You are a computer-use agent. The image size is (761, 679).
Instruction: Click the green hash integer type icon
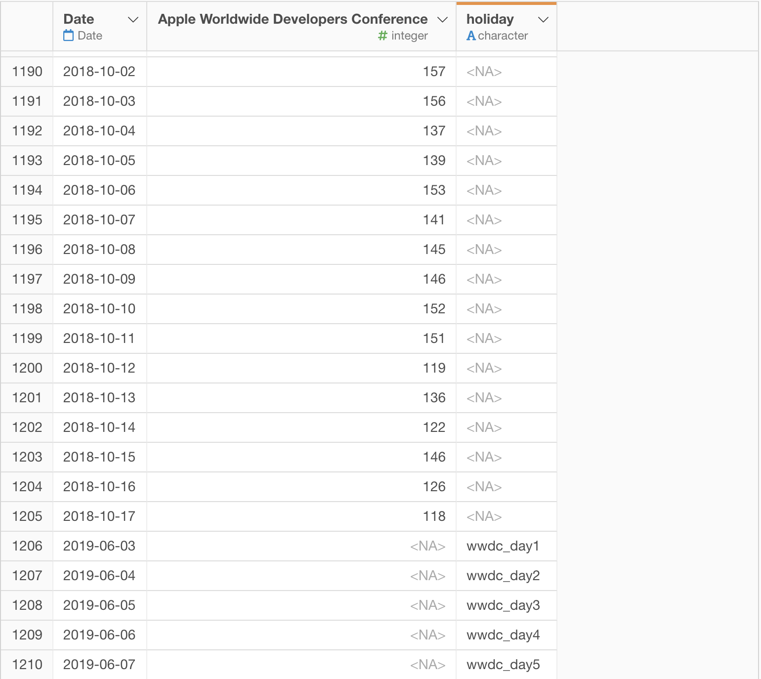click(382, 36)
